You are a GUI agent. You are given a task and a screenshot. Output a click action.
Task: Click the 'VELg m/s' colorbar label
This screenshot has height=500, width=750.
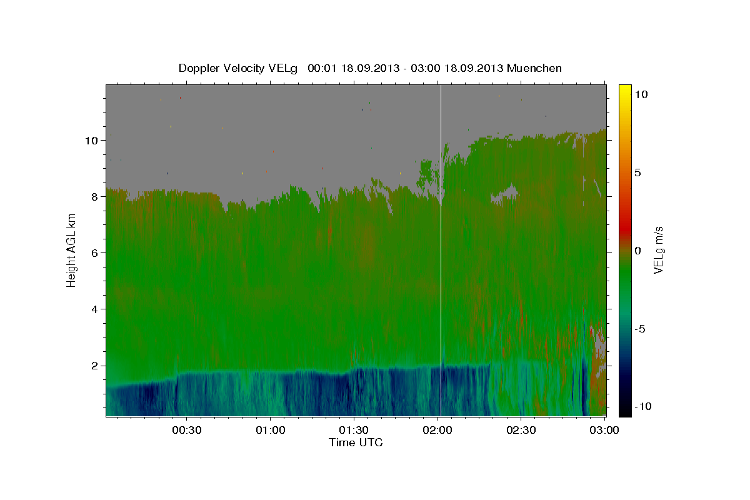point(658,250)
